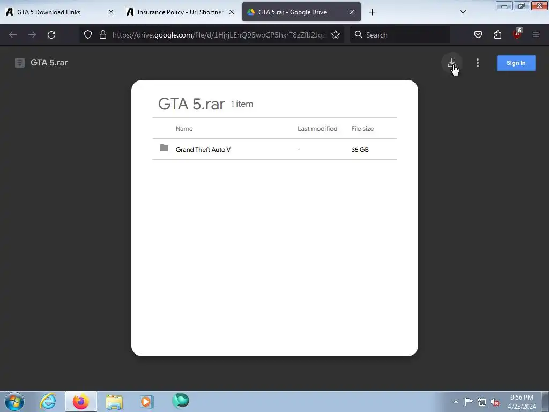The image size is (549, 412).
Task: Bookmark this page with the star icon
Action: click(336, 35)
